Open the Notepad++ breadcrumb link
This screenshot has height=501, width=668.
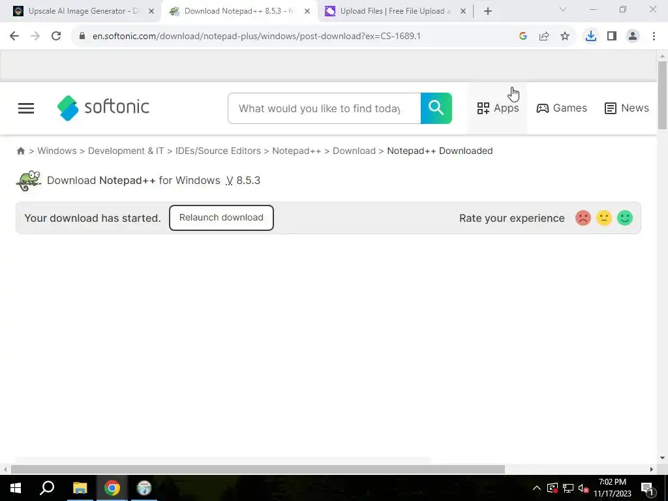pos(297,151)
